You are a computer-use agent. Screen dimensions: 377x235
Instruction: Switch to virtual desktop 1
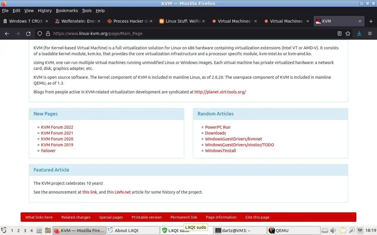click(x=12, y=231)
